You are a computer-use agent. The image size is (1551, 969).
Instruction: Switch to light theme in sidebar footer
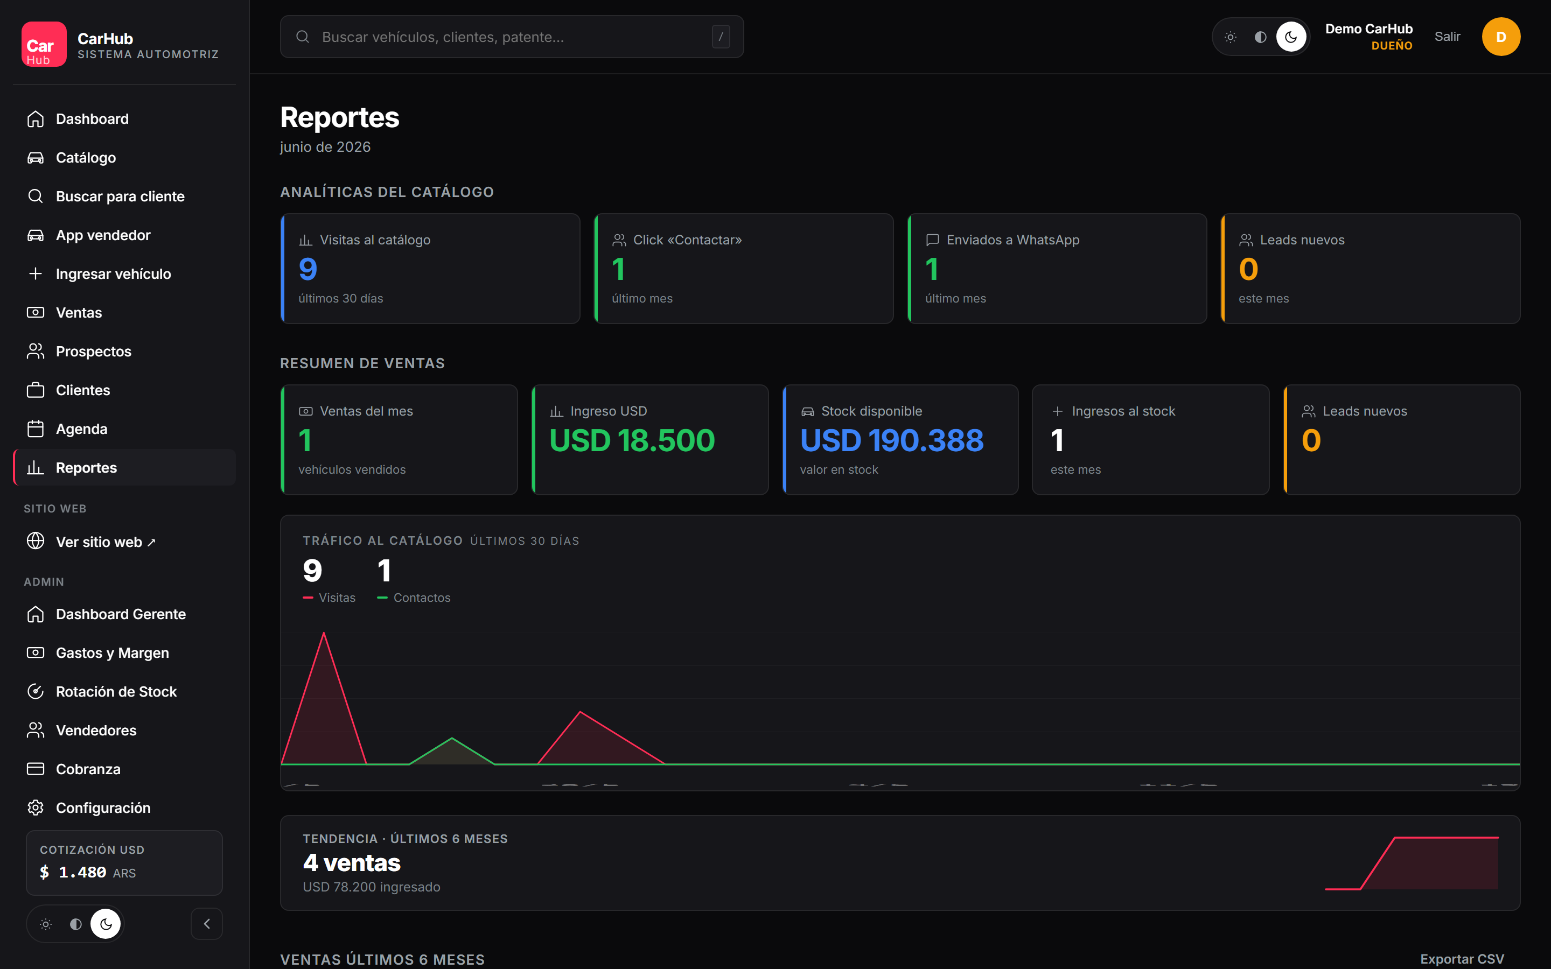45,924
